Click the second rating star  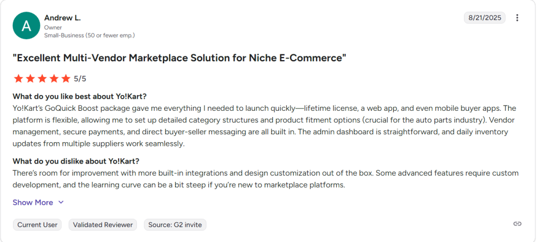[x=30, y=78]
